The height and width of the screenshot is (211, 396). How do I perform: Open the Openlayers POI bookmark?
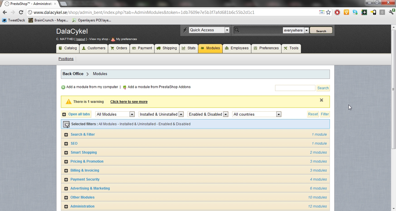91,20
